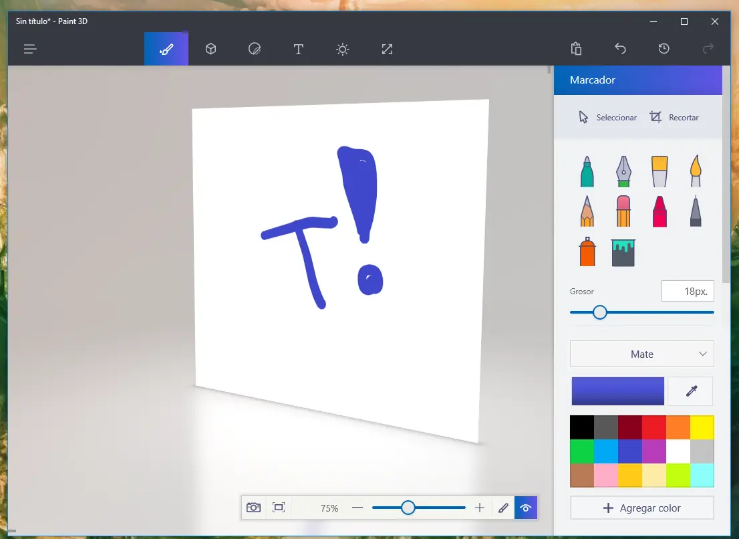Select the Oil brush tool
739x539 pixels.
click(659, 172)
